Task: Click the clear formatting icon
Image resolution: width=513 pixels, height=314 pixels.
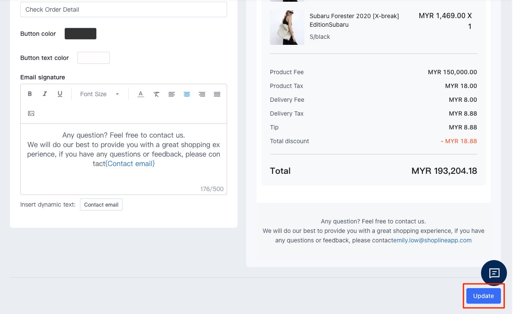Action: (x=156, y=94)
